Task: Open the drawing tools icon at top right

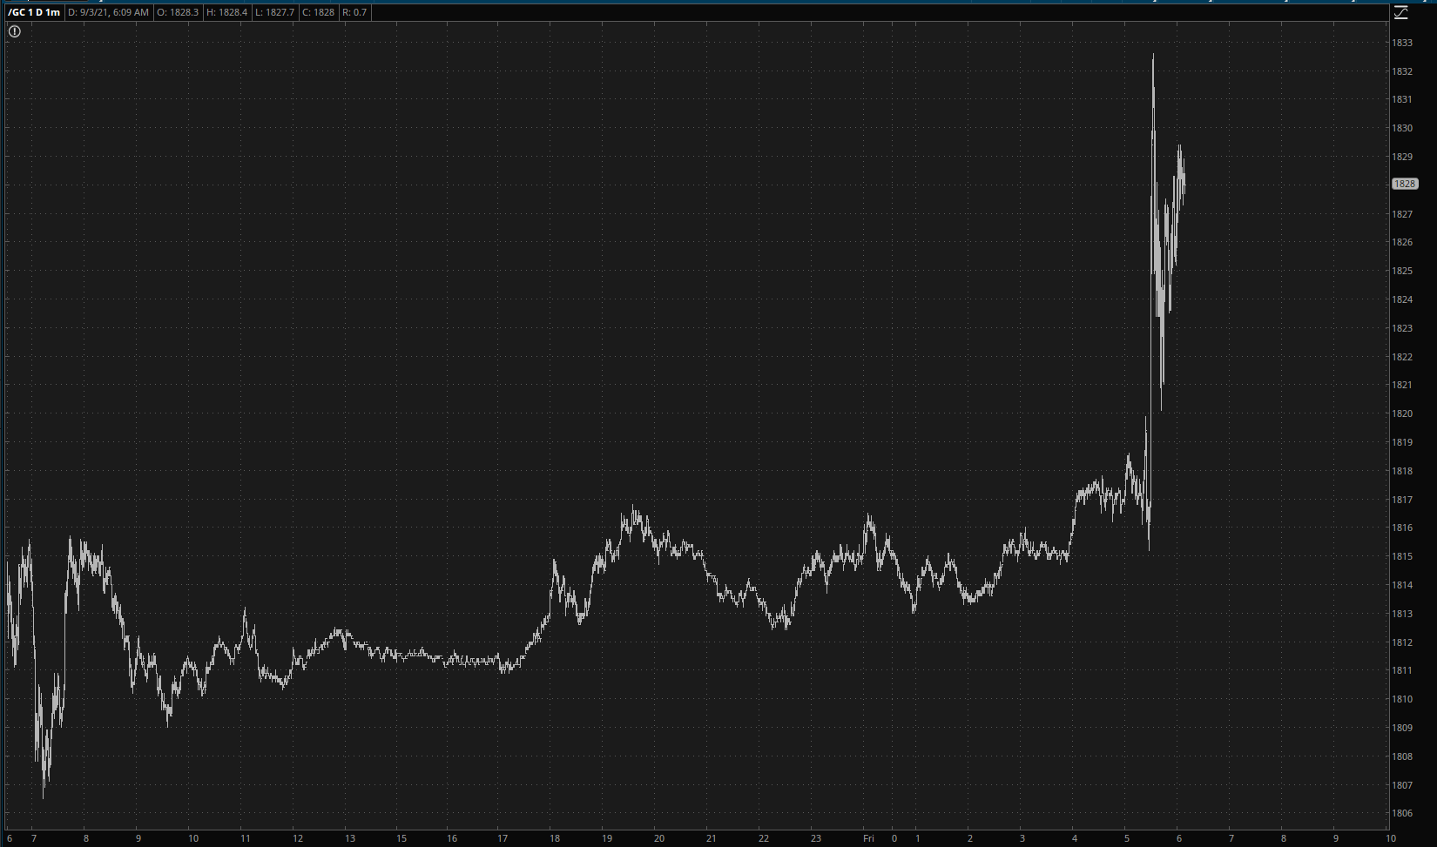Action: (x=1400, y=12)
